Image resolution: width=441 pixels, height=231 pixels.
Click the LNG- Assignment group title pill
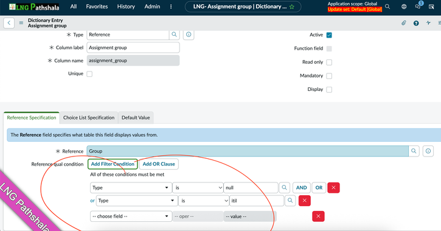243,7
